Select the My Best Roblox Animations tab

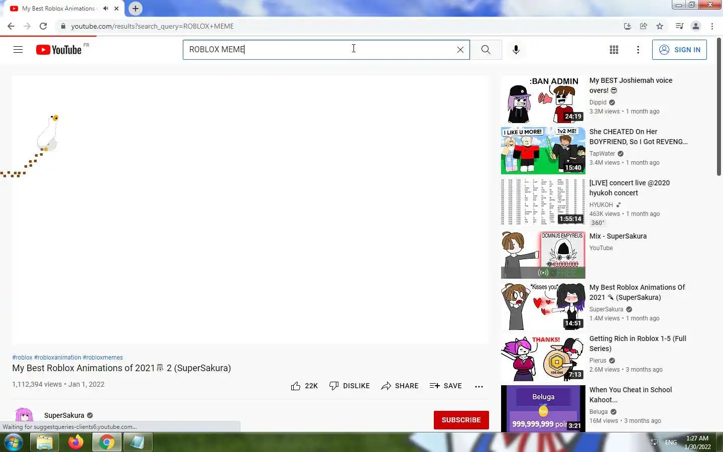click(58, 9)
